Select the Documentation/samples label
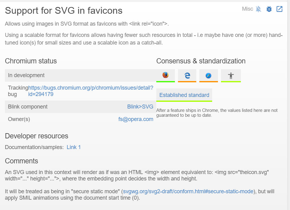Image resolution: width=290 pixels, height=210 pixels. (34, 147)
